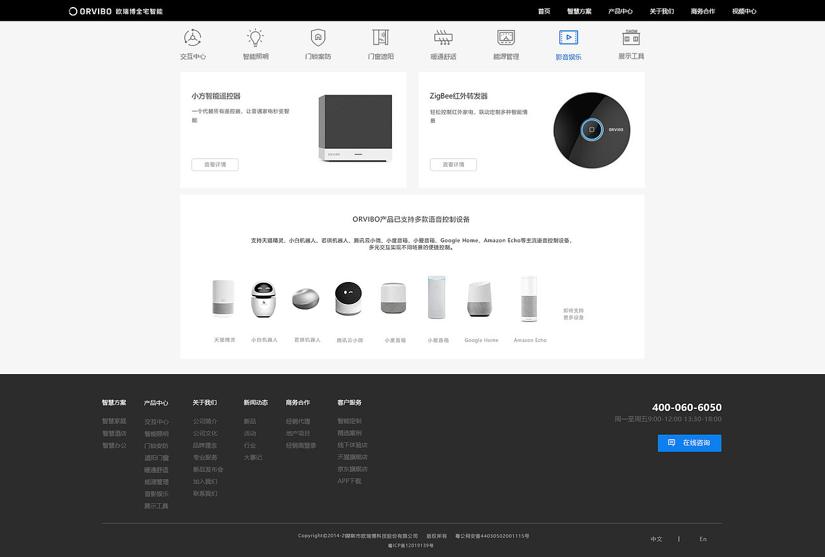Open 联系我们 footer link

(x=205, y=494)
